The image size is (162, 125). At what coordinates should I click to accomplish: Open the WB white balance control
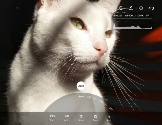click(67, 118)
